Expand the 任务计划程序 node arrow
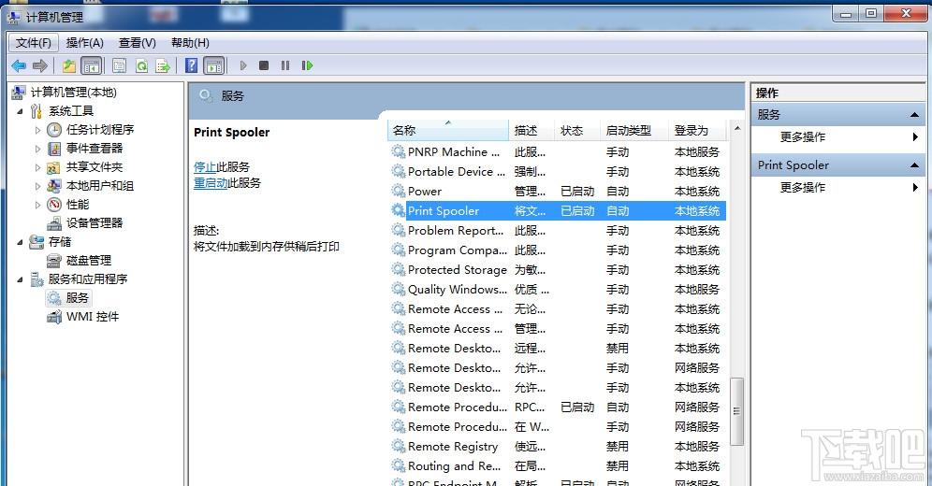This screenshot has height=486, width=932. tap(37, 130)
